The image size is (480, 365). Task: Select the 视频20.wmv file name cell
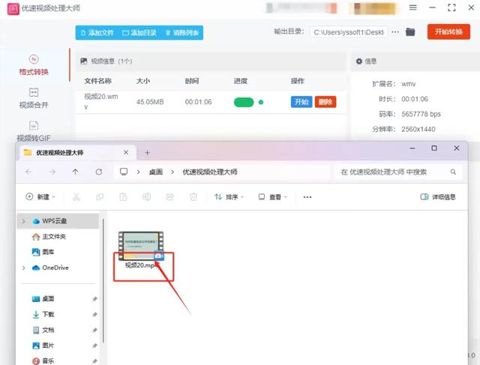[101, 102]
